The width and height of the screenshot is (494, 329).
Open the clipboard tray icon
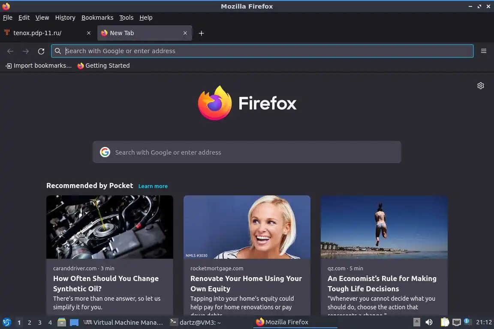coord(445,322)
